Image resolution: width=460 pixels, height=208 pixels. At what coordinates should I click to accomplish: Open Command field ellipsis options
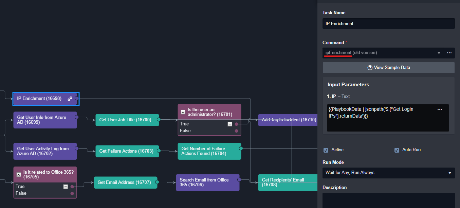[449, 53]
